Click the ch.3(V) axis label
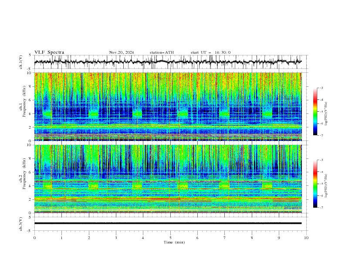 pyautogui.click(x=21, y=224)
